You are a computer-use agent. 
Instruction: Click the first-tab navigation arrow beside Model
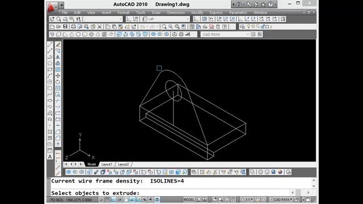point(66,164)
